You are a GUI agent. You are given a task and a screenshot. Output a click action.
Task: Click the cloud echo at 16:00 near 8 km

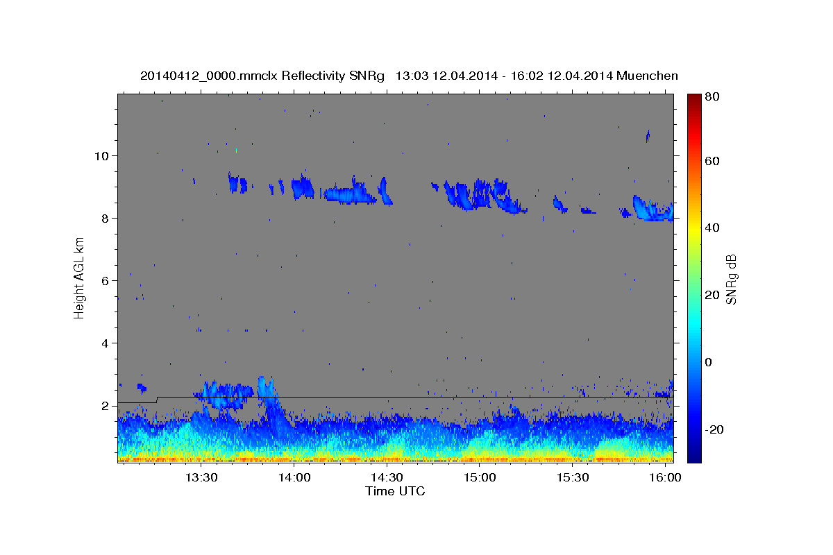point(653,210)
